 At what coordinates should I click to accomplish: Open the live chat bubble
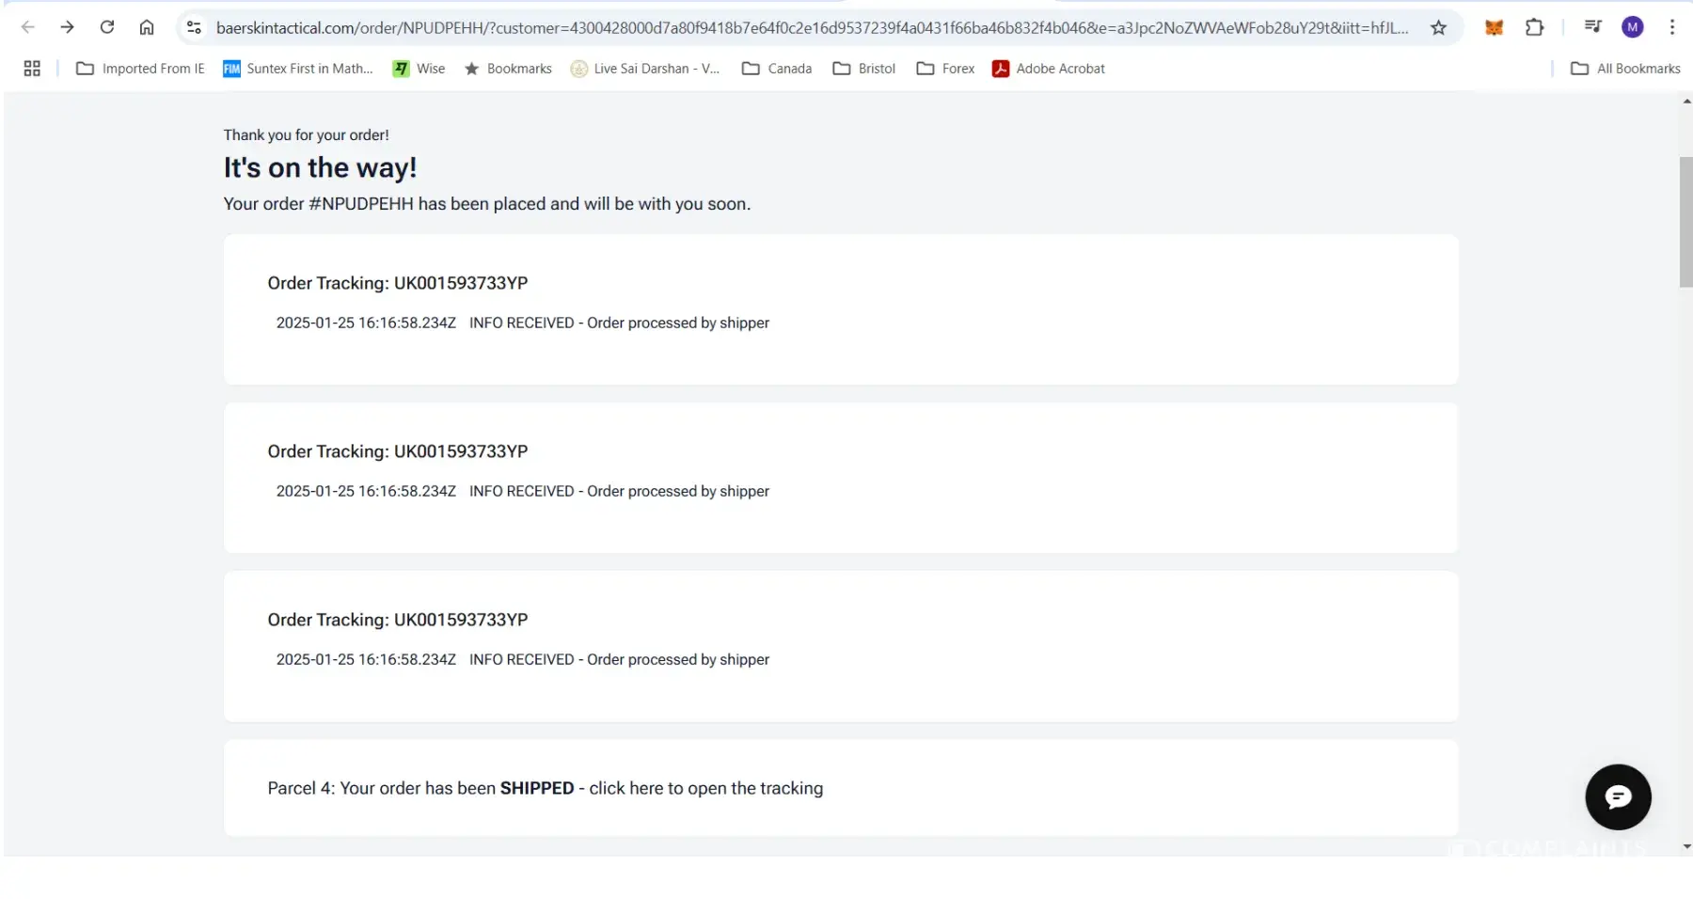(1617, 797)
